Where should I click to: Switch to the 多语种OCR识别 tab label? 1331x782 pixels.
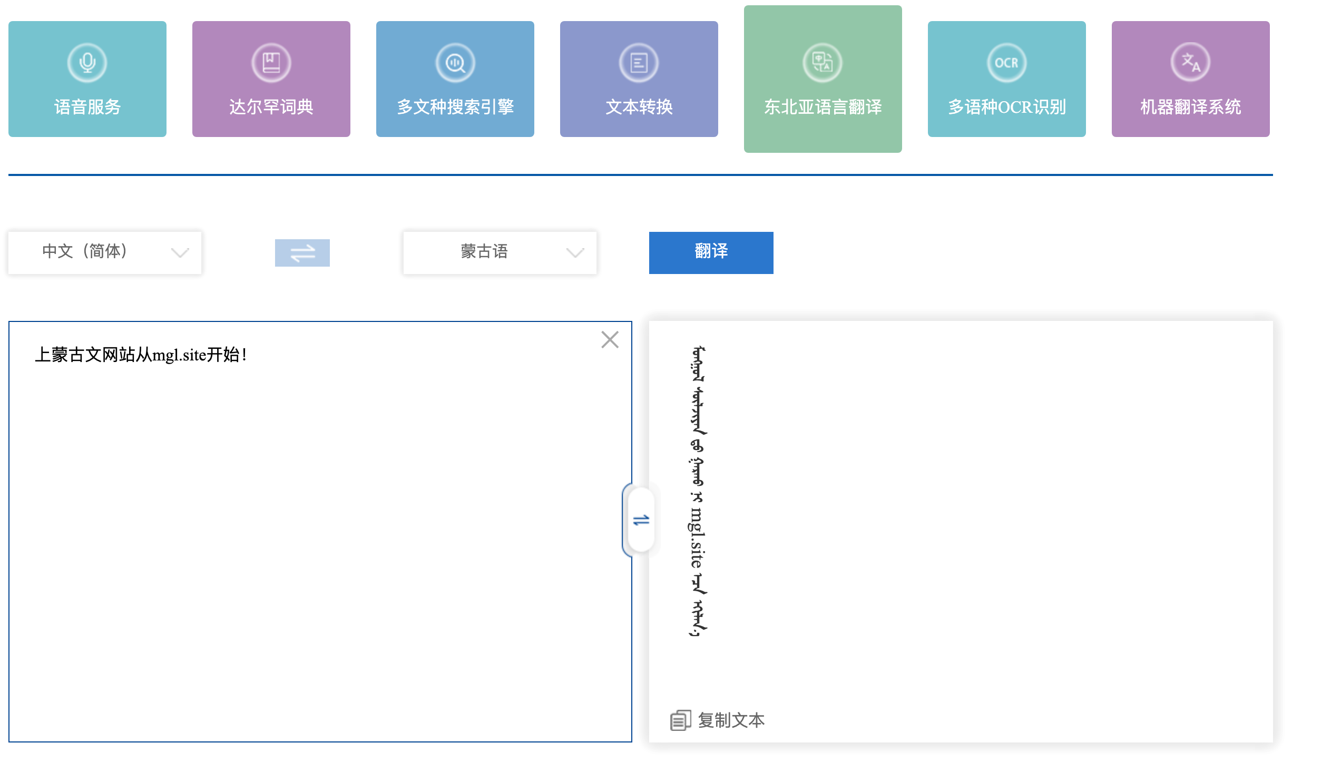tap(1006, 107)
